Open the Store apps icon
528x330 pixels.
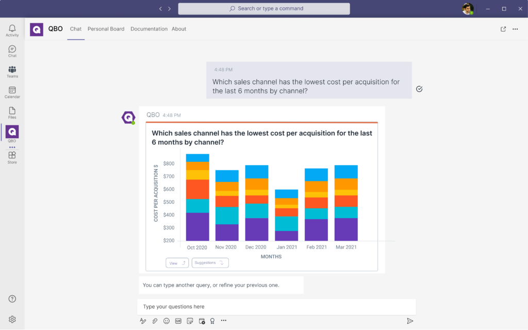[x=12, y=157]
